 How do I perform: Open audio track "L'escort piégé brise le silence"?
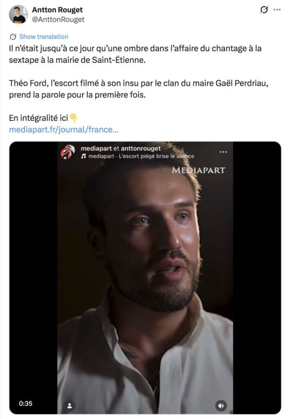click(x=153, y=156)
